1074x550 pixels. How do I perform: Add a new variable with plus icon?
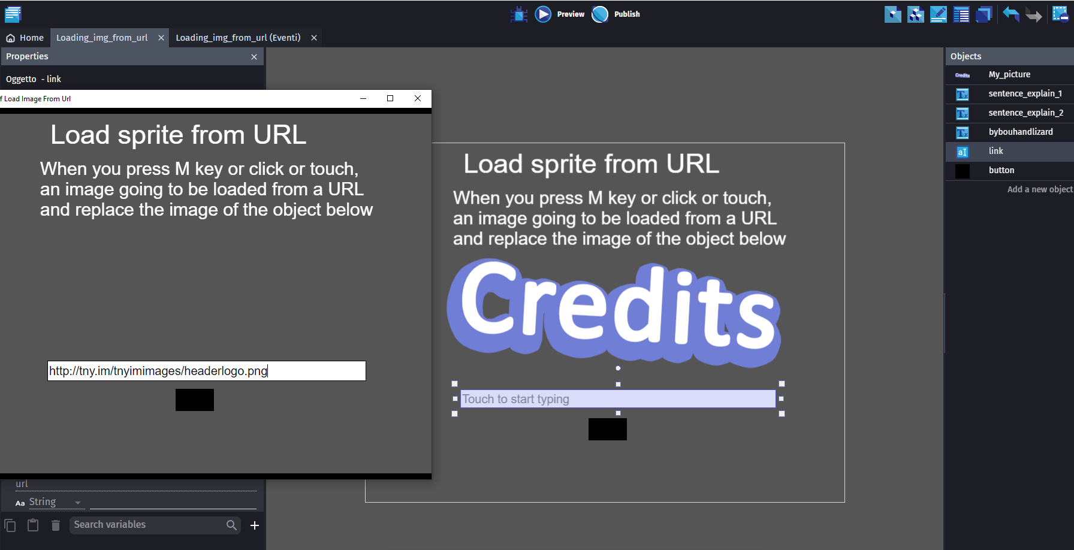point(255,525)
